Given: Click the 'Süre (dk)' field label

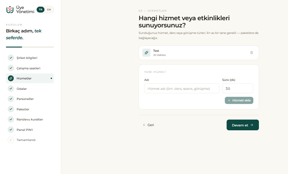Looking at the screenshot, I should click(229, 80).
